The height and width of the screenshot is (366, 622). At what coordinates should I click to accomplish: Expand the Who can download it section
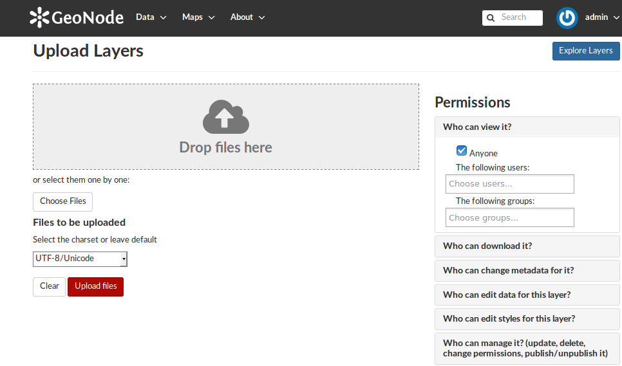click(527, 246)
